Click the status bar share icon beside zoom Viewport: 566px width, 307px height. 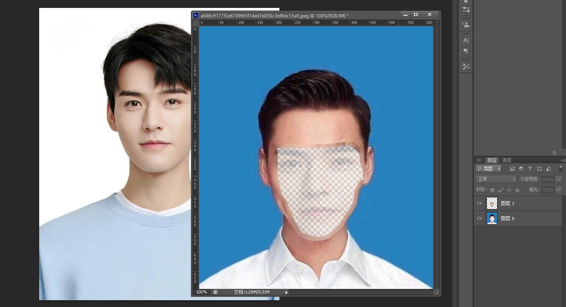215,292
